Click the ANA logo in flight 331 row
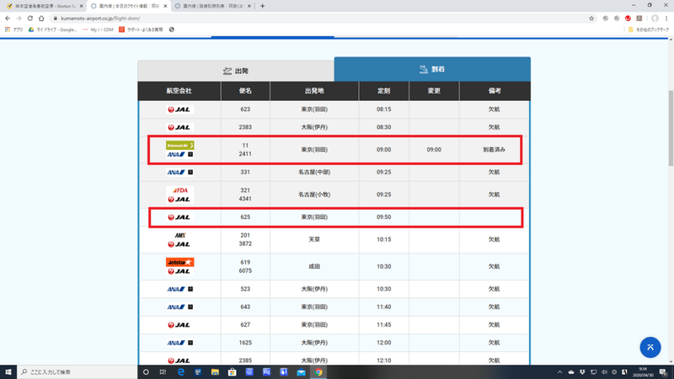This screenshot has height=379, width=674. point(179,173)
